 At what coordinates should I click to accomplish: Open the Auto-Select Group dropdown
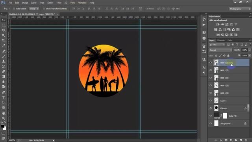click(34, 9)
